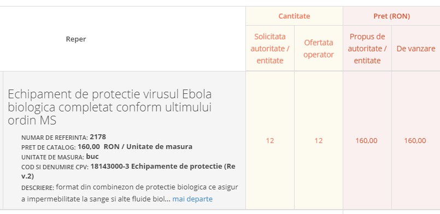Select the reference number 2178
440x214 pixels.
coord(98,137)
